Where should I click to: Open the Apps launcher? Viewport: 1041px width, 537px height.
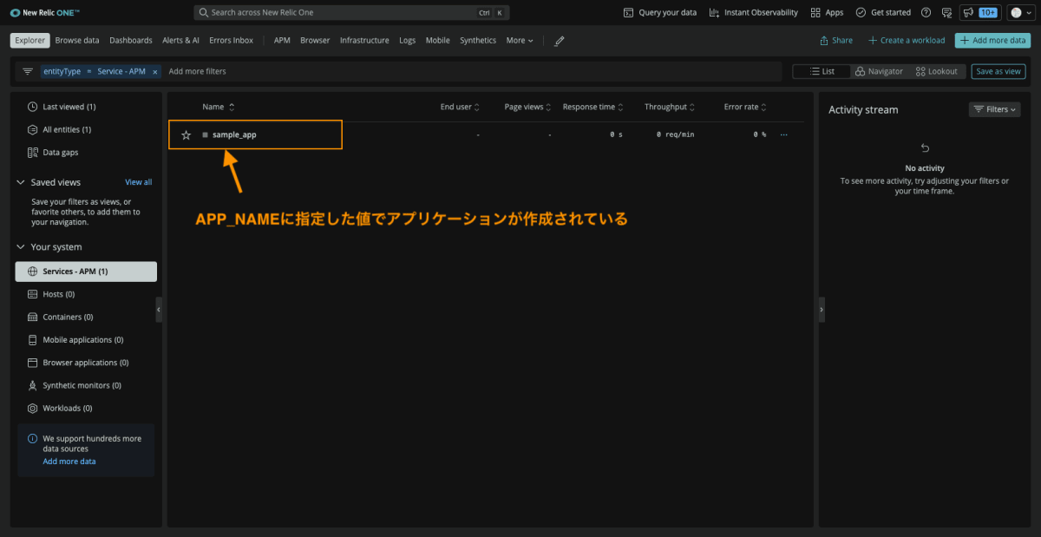tap(827, 13)
